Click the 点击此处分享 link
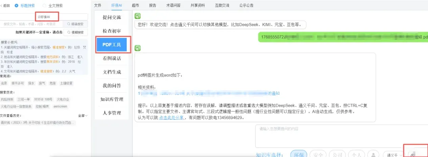The width and height of the screenshot is (428, 157). 172,118
